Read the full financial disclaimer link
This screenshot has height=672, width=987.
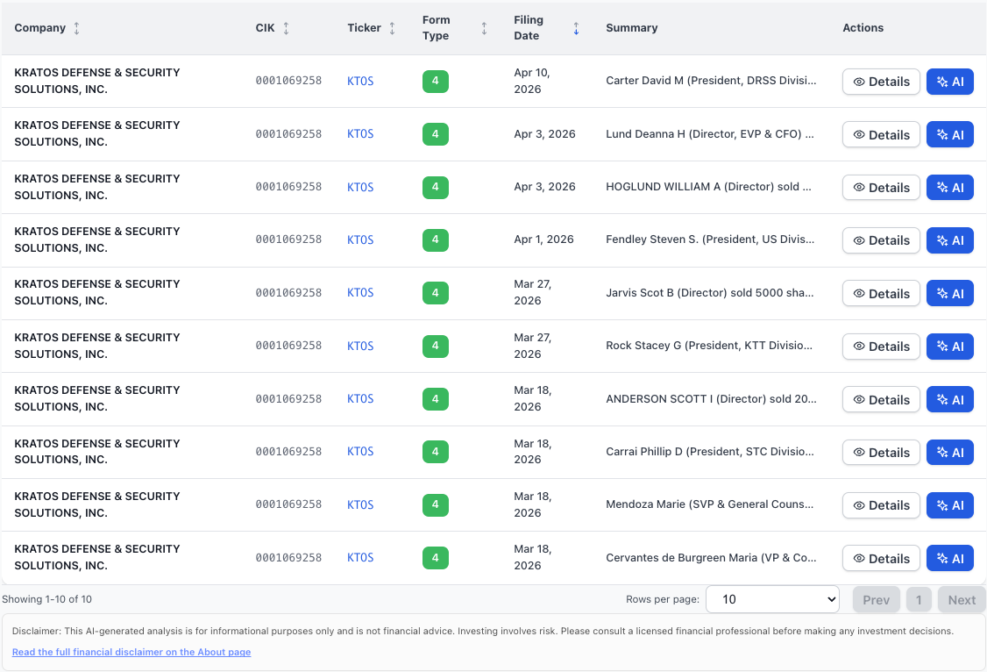(x=131, y=652)
